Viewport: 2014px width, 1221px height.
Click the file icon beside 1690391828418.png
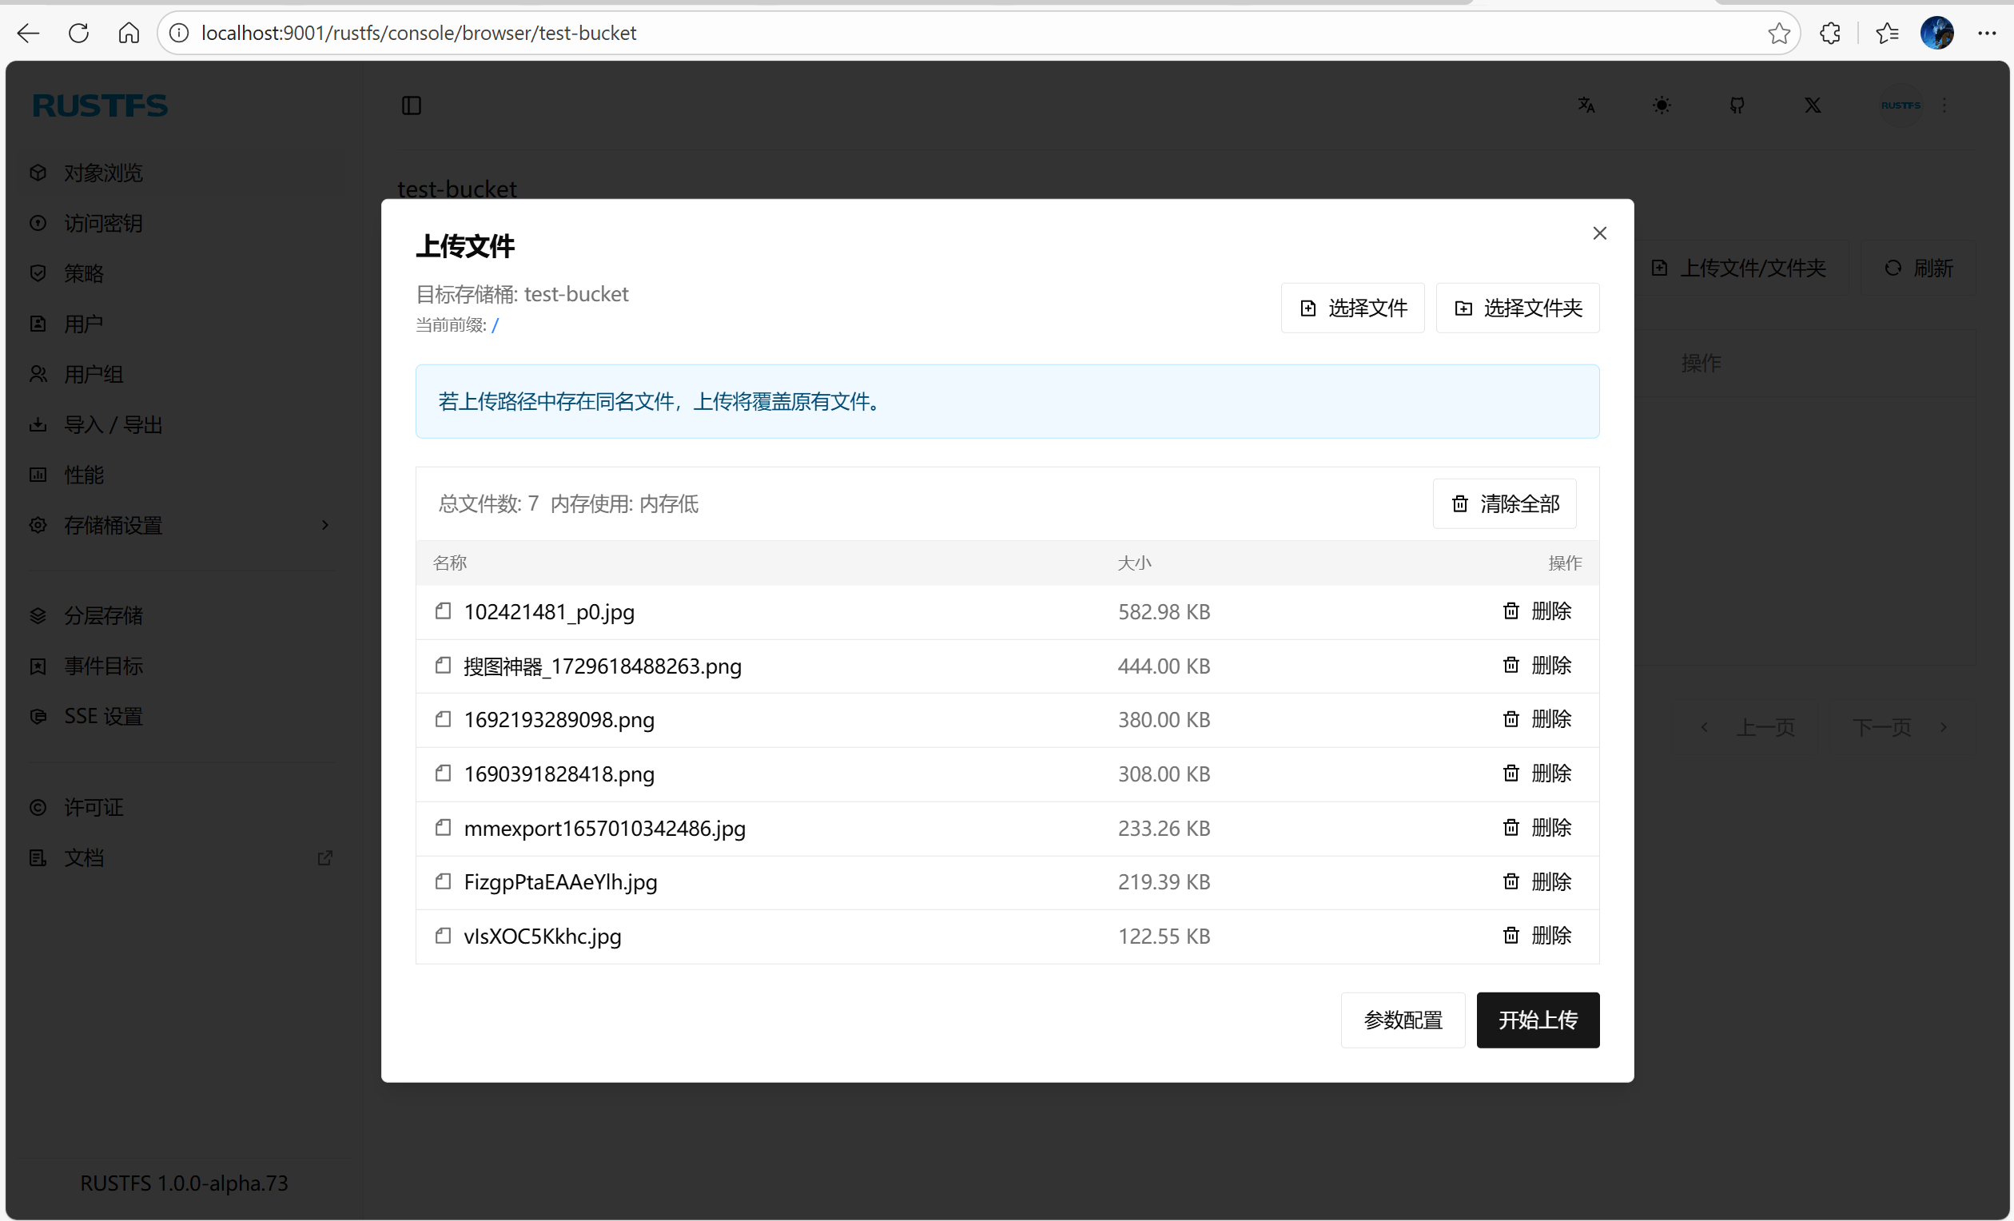(x=443, y=774)
